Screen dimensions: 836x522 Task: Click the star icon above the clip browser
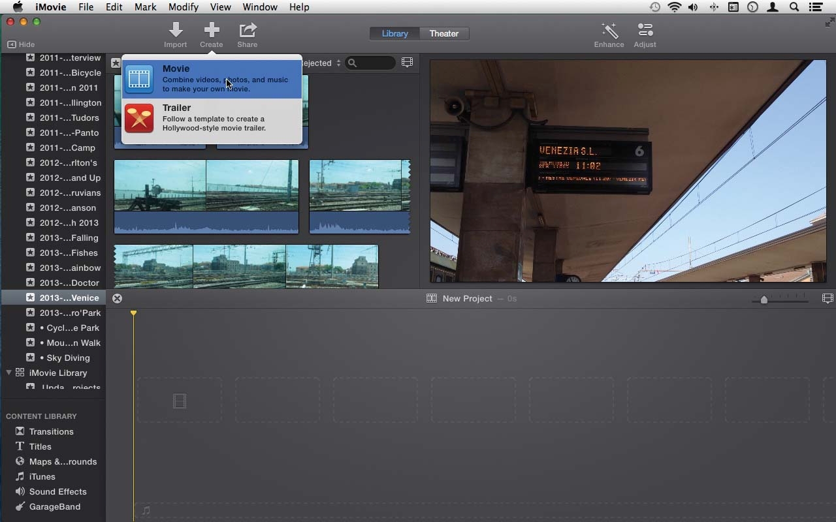tap(116, 63)
